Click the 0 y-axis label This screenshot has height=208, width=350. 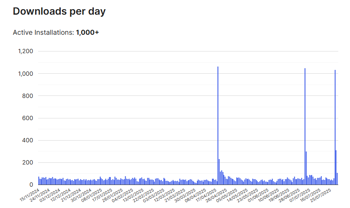(31, 185)
